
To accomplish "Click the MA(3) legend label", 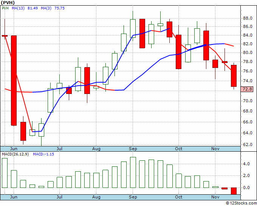I will (x=46, y=8).
